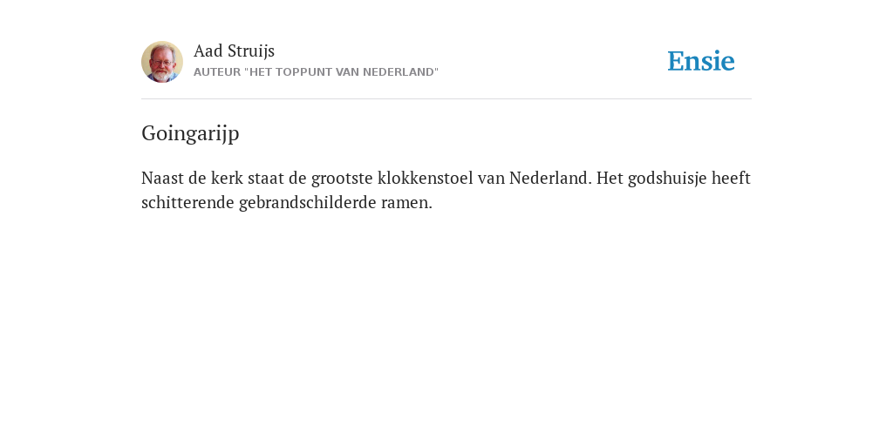Click the word "ramen." ending the definition
Screen dimensions: 893x446
(406, 203)
